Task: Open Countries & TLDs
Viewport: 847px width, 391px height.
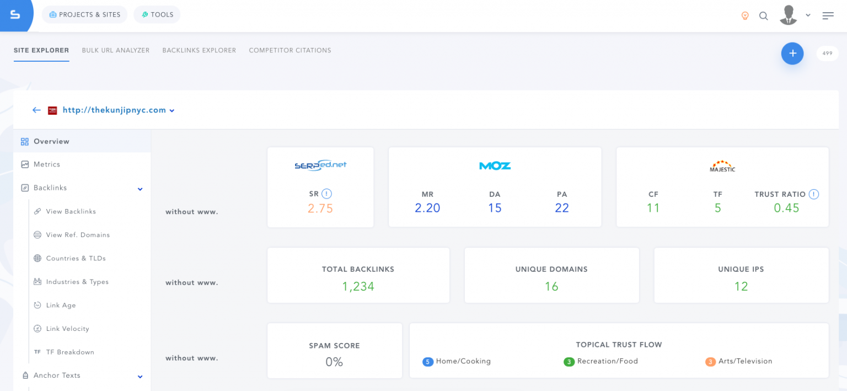Action: click(x=76, y=258)
